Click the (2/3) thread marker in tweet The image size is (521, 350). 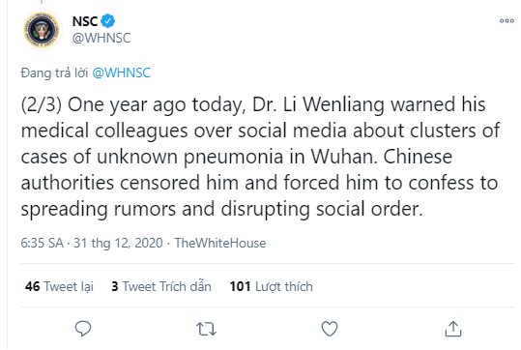[42, 104]
